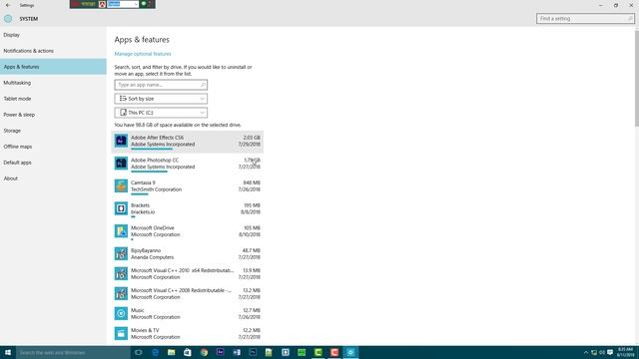Click the Adobe After Effects CS6 name
The image size is (639, 359).
point(158,138)
